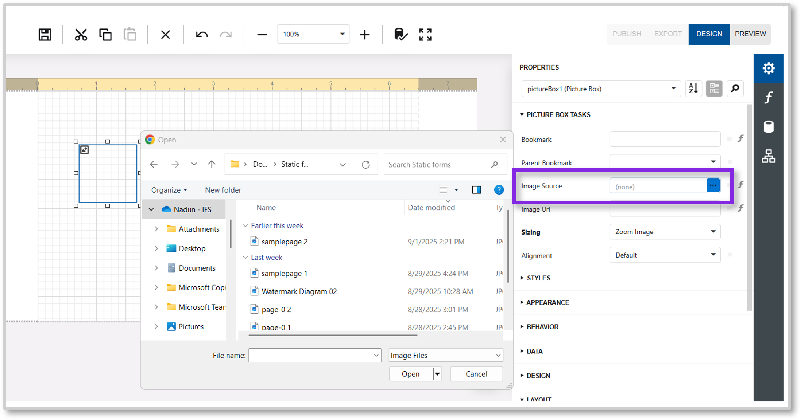Toggle alphabetical sorting of properties
Image resolution: width=801 pixels, height=420 pixels.
(693, 89)
